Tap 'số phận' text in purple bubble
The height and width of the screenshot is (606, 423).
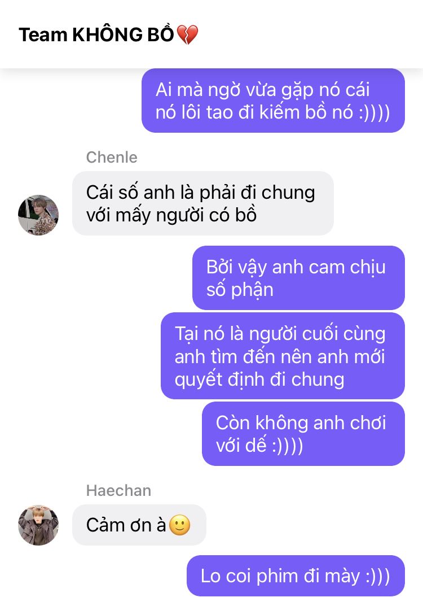(240, 290)
